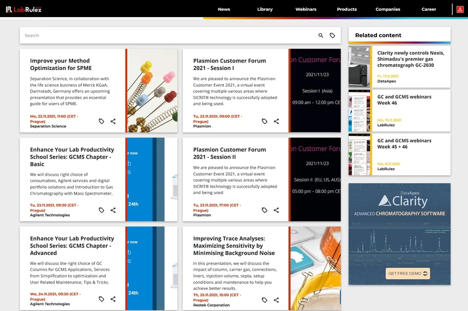Viewport: 468px width, 311px height.
Task: Click the GCMS Chapter Advanced blue banner image
Action: (152, 268)
